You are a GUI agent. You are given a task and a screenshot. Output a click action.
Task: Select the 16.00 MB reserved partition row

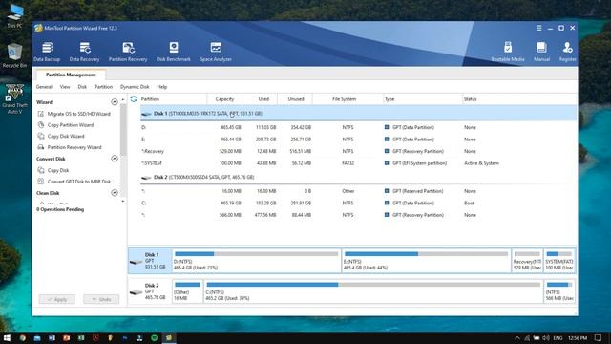359,191
